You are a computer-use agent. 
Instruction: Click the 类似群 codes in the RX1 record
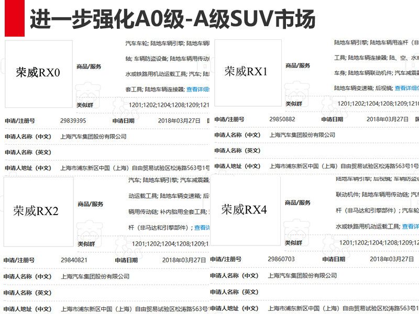(x=378, y=104)
